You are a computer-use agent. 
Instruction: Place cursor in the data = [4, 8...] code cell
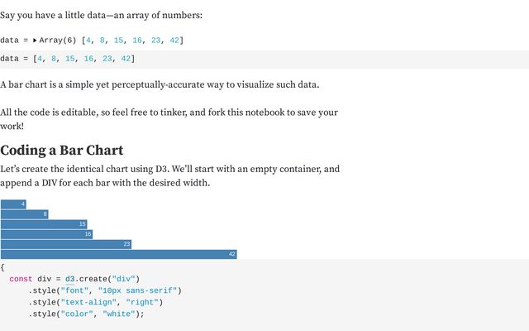pyautogui.click(x=264, y=59)
